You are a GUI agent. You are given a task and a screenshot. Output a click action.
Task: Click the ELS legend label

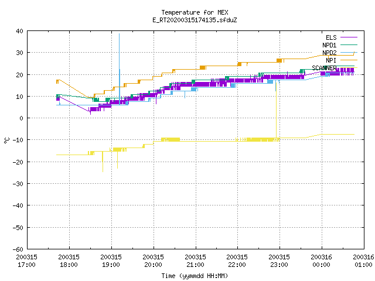coord(331,37)
